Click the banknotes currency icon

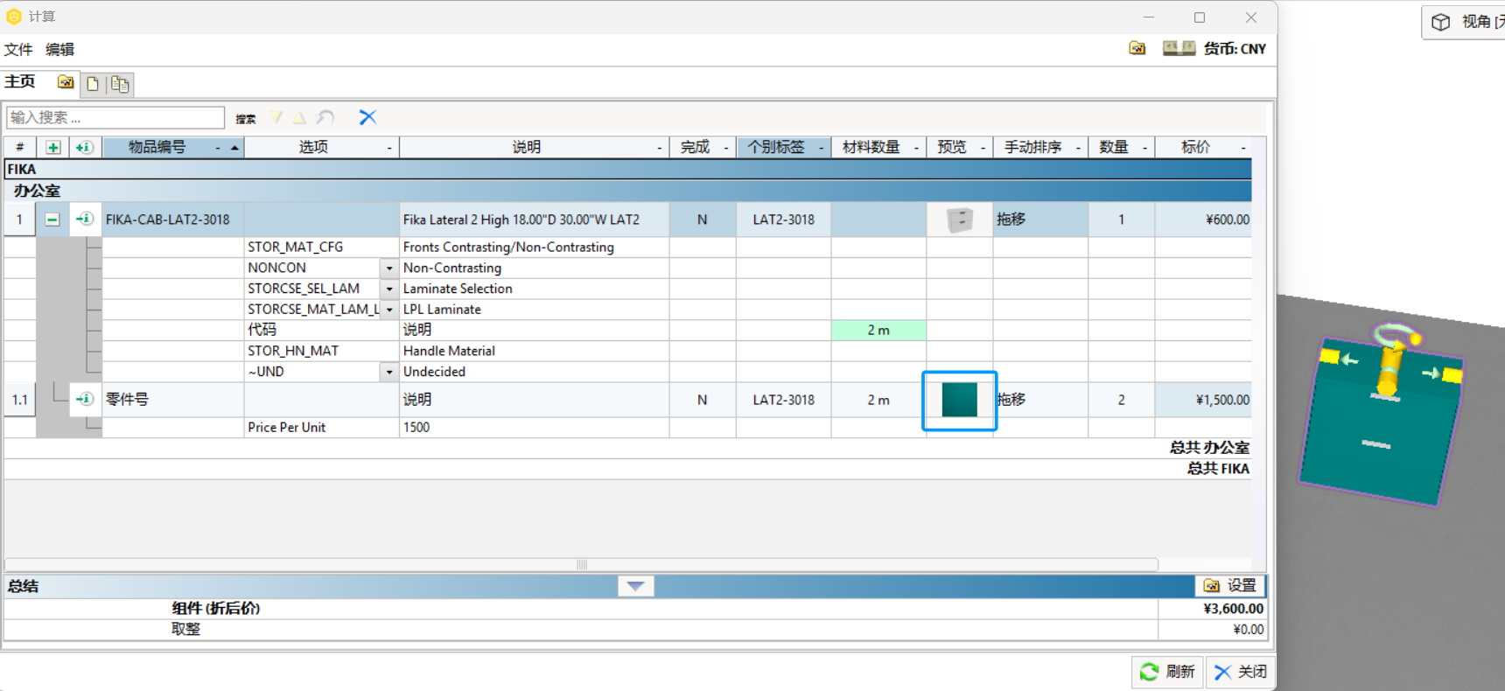[x=1179, y=48]
